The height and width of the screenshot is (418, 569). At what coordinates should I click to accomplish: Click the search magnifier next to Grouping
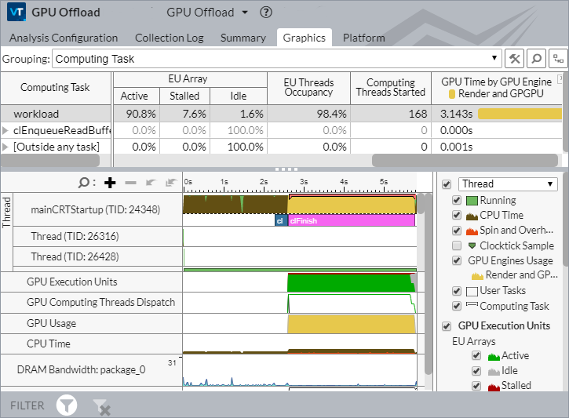536,58
